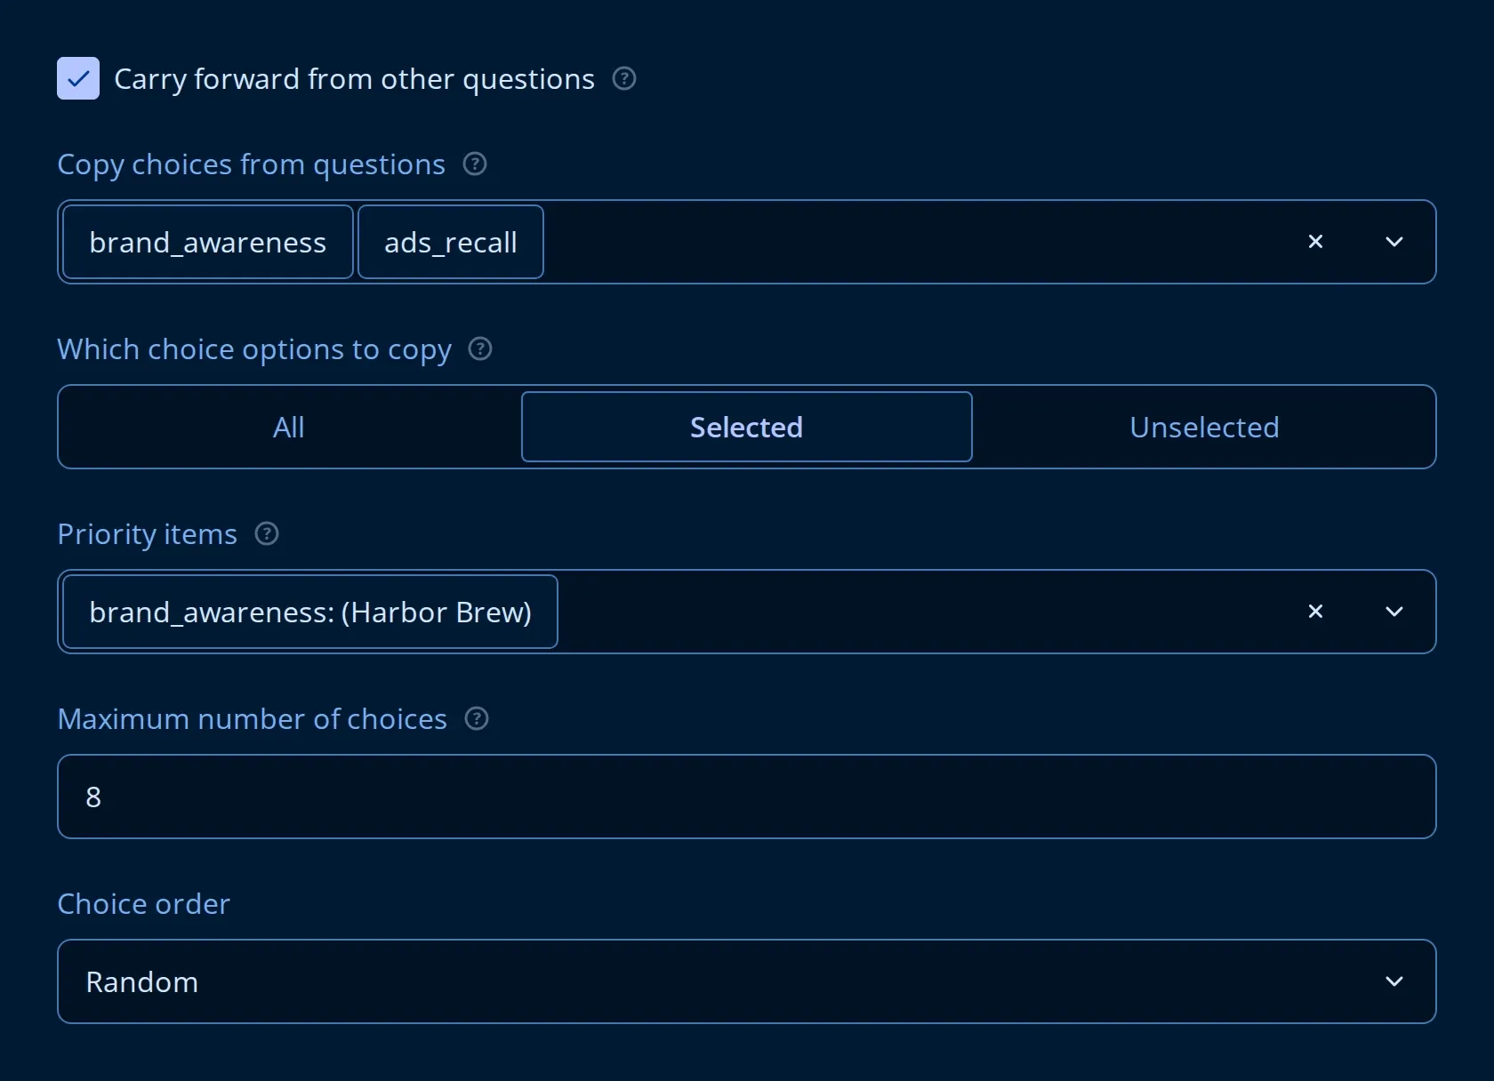Viewport: 1494px width, 1081px height.
Task: Choose the Selected option
Action: tap(747, 427)
